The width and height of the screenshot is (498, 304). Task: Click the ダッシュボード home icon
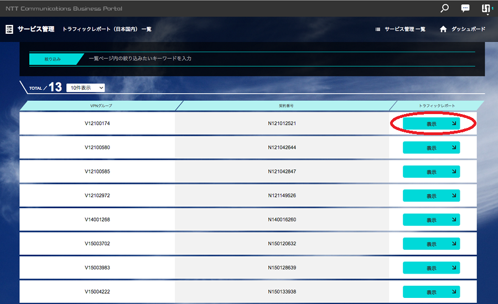tap(443, 29)
